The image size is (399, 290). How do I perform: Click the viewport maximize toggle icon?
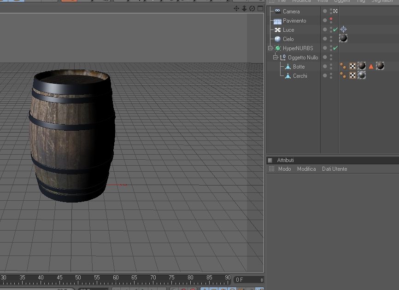pos(260,9)
